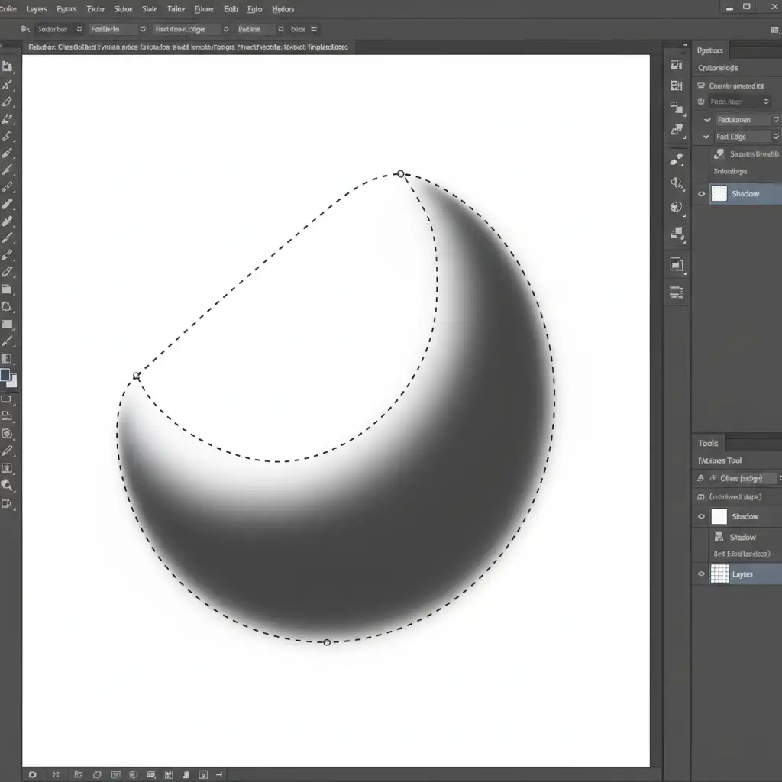Click the foreground color swatch in toolbar
This screenshot has height=782, width=782.
(x=5, y=375)
